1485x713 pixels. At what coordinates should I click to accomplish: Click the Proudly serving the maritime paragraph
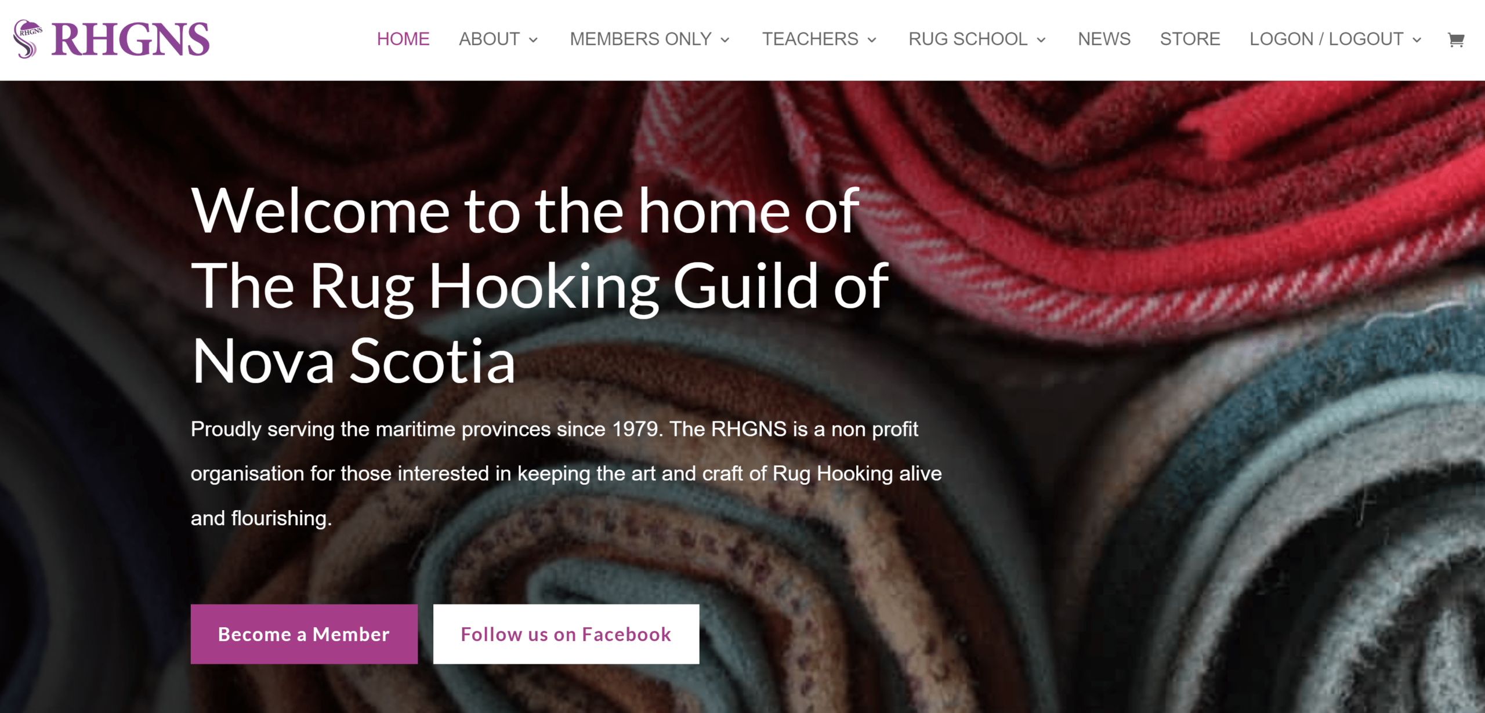tap(566, 474)
